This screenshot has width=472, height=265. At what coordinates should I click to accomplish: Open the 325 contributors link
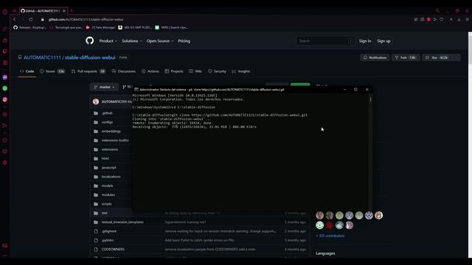330,236
